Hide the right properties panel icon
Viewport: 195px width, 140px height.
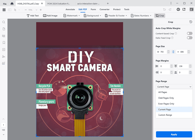tap(191, 9)
